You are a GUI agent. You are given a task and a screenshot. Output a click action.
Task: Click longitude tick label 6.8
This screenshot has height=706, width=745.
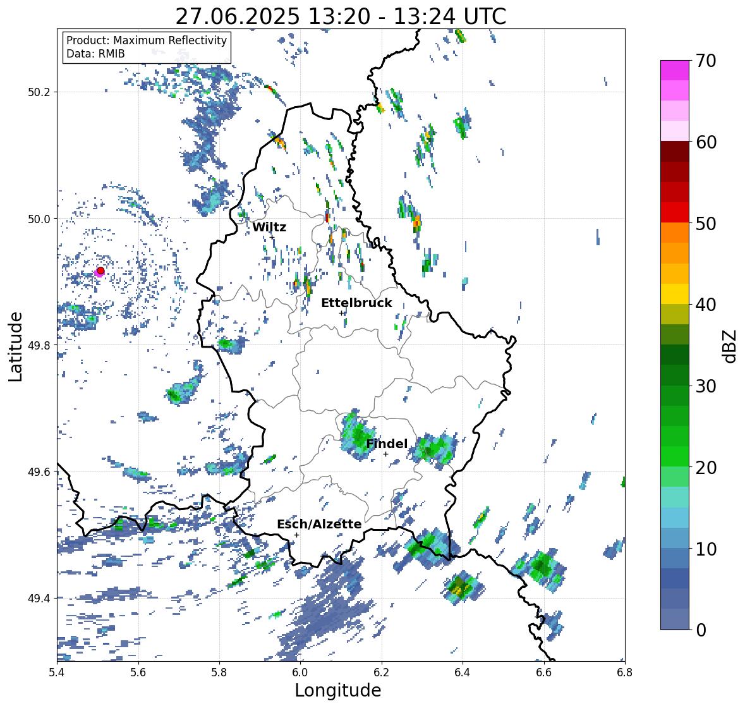(x=625, y=673)
